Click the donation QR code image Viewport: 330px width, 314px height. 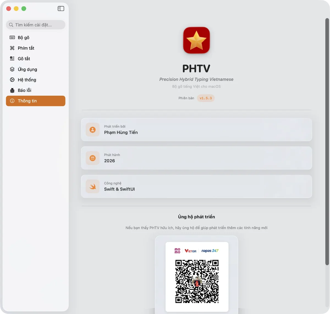[x=197, y=281]
